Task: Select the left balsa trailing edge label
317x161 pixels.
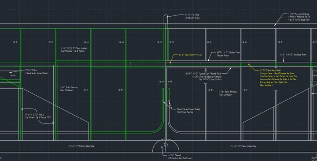Action: coord(81,146)
